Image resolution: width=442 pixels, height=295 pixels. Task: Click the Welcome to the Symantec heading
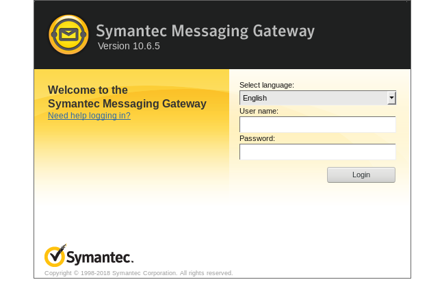pyautogui.click(x=127, y=97)
